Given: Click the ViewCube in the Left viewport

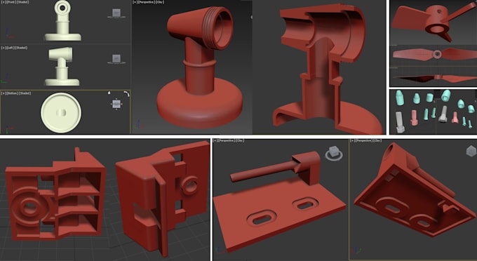Looking at the screenshot, I should coord(116,59).
